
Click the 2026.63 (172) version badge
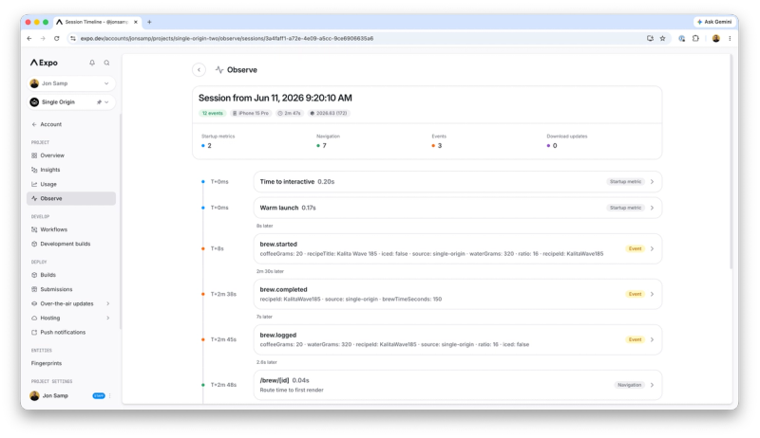pyautogui.click(x=329, y=113)
